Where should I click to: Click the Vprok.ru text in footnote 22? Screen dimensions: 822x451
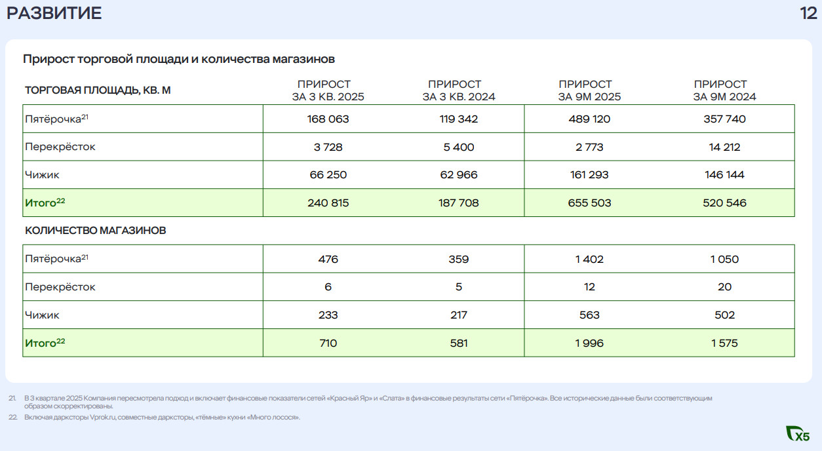(100, 418)
